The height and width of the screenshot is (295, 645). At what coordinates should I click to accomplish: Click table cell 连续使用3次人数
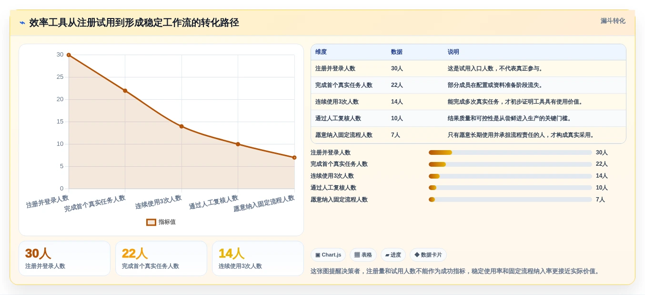[x=337, y=102]
